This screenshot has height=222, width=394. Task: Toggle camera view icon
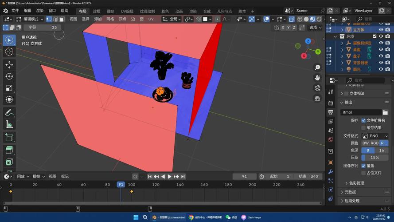point(317,88)
